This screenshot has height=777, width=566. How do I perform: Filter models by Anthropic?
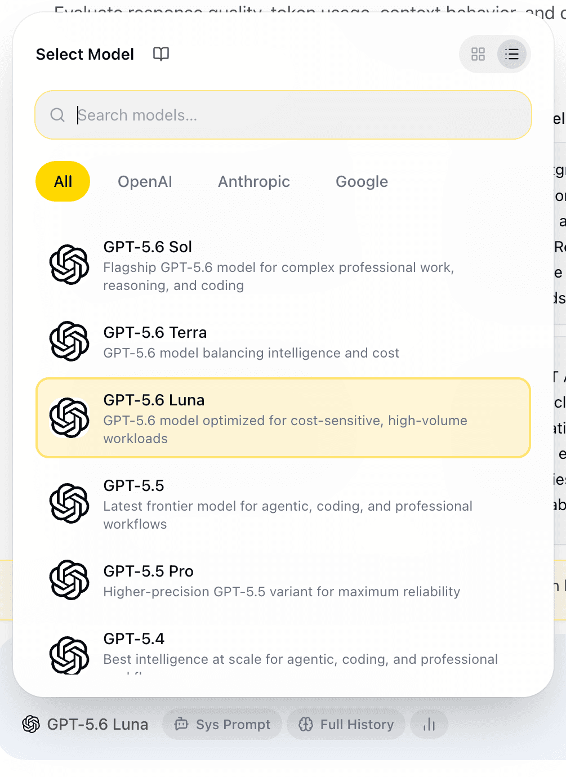254,181
